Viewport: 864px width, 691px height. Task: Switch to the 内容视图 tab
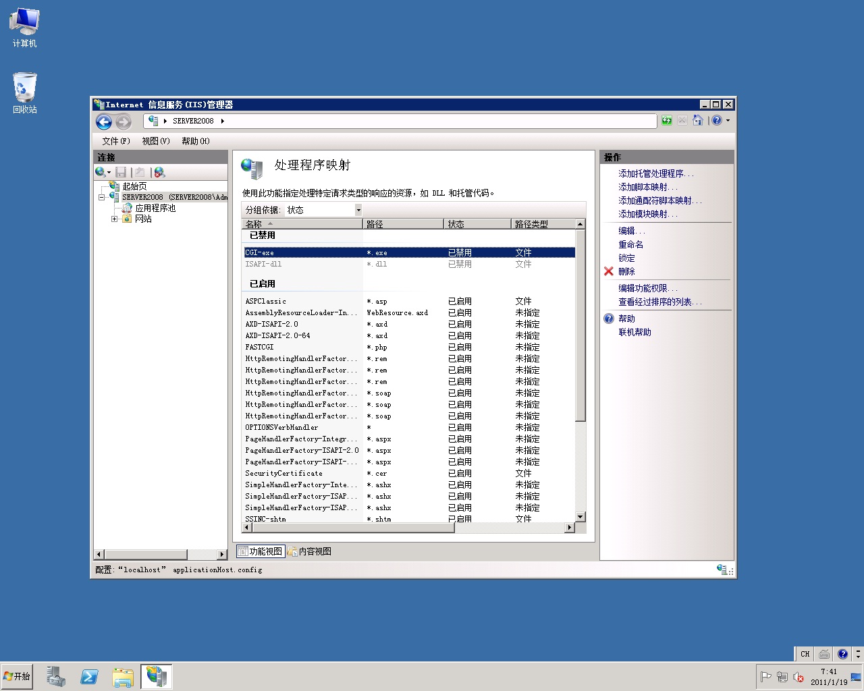[x=310, y=551]
